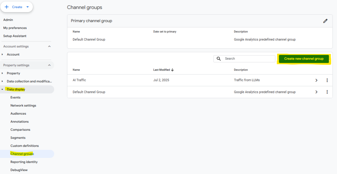
Task: Click the Traffic from LLMs description
Action: pyautogui.click(x=247, y=80)
